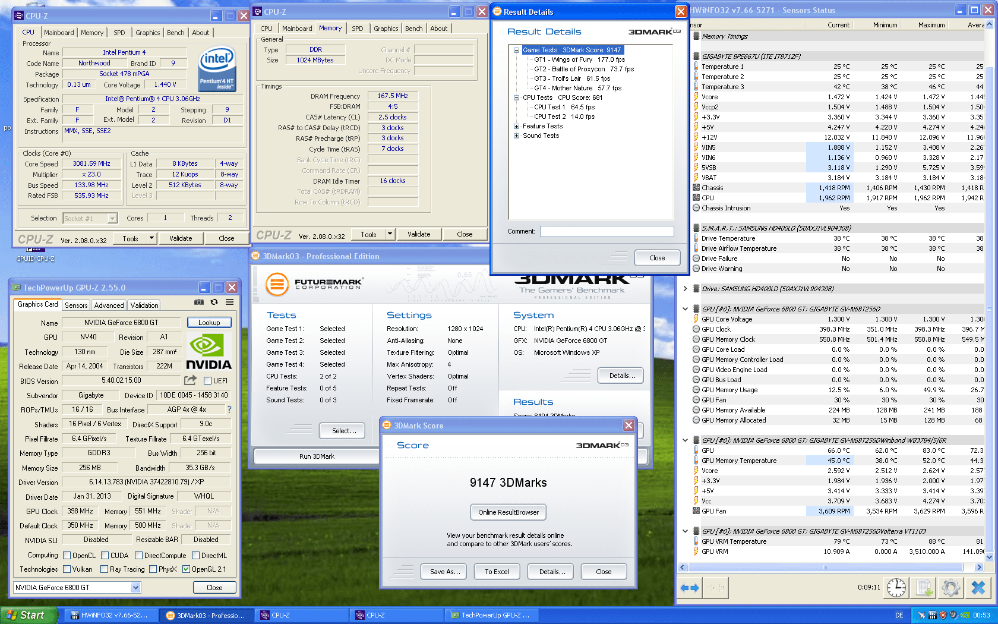Image resolution: width=998 pixels, height=624 pixels.
Task: Open the Start menu
Action: point(29,615)
